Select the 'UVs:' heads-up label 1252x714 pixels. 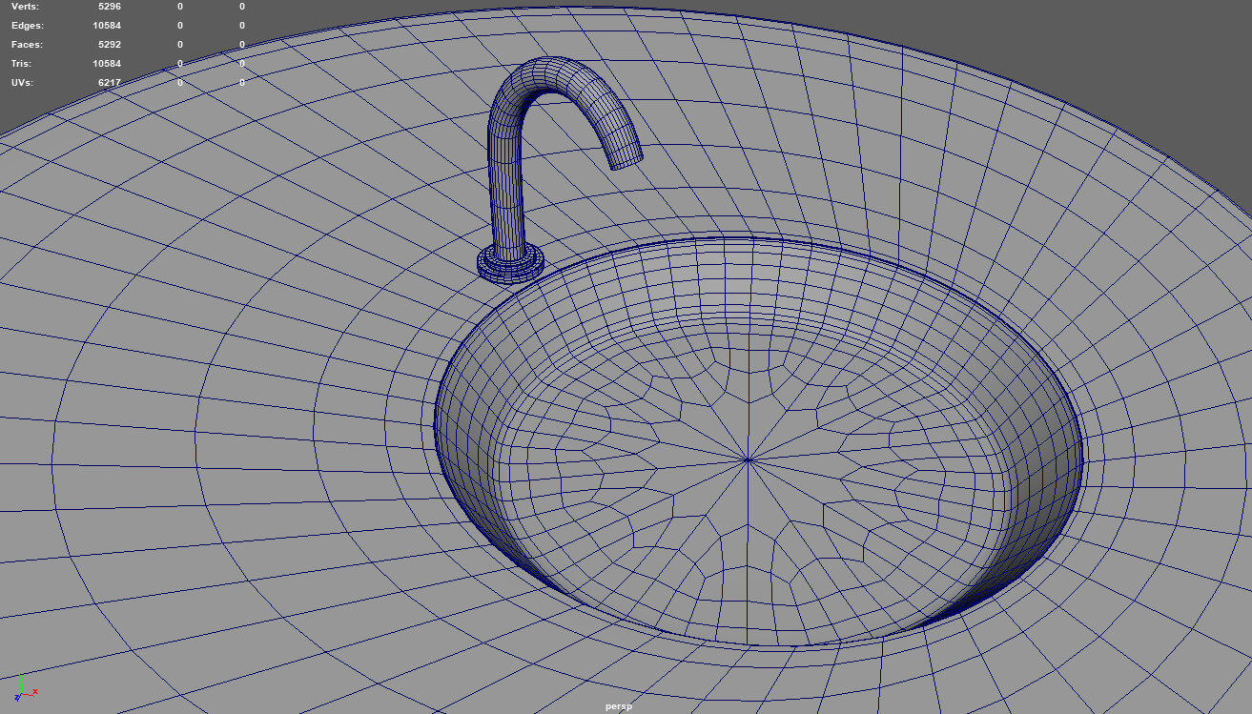coord(22,83)
